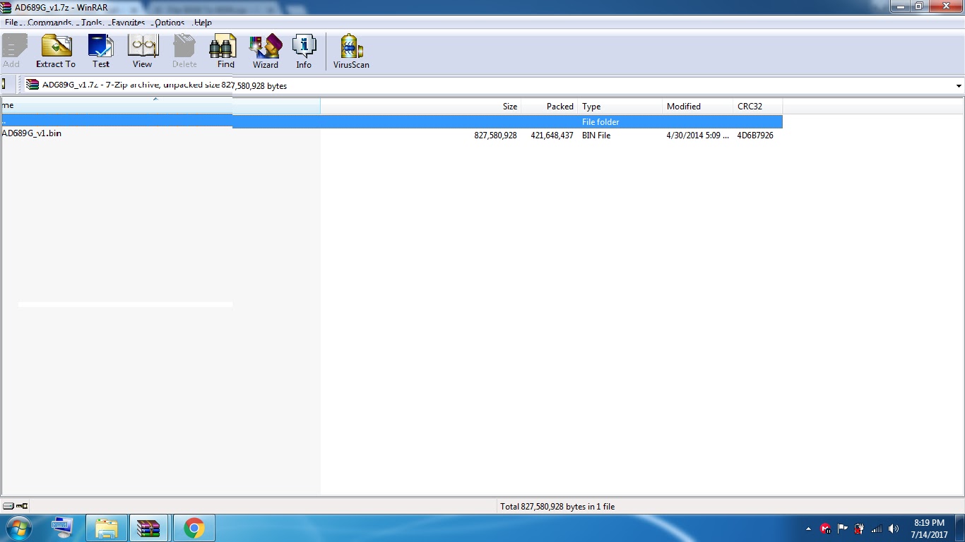Run the Test archive tool

coord(101,52)
